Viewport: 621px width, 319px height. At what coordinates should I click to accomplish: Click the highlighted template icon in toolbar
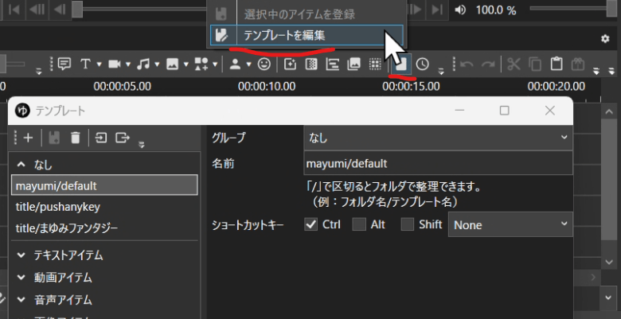click(x=401, y=64)
